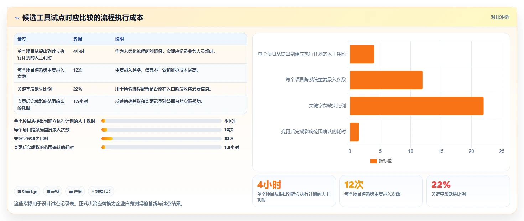Click progress bar for 关键字段缺失比例
Viewport: 524px width, 221px height.
(161, 139)
